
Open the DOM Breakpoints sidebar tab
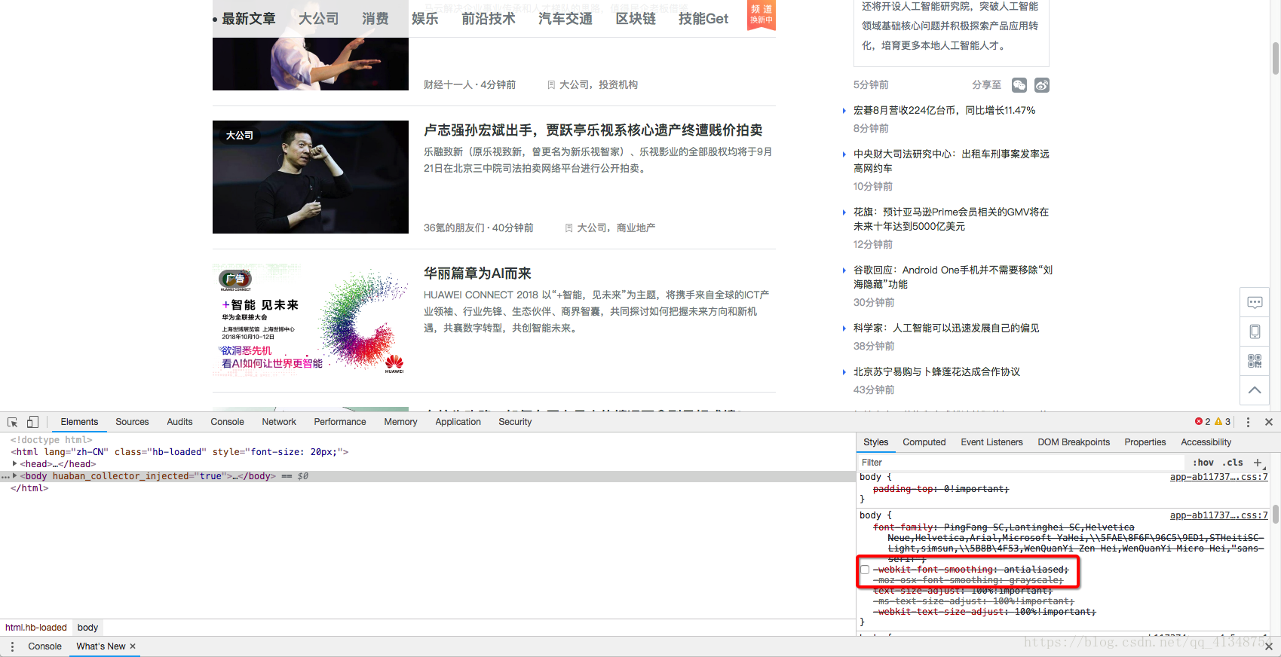1074,442
